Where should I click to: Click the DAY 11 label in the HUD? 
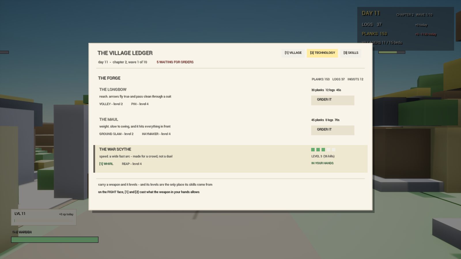pyautogui.click(x=371, y=13)
